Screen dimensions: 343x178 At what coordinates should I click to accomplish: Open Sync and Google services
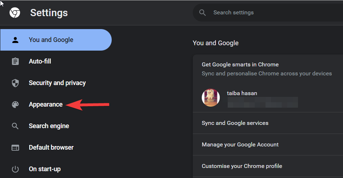pyautogui.click(x=235, y=123)
